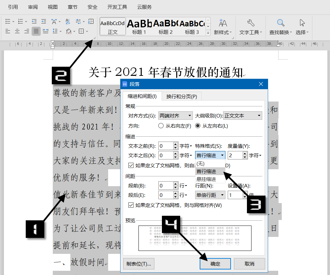Select 从左向右(L) direction radio
The image size is (330, 275).
click(x=198, y=126)
